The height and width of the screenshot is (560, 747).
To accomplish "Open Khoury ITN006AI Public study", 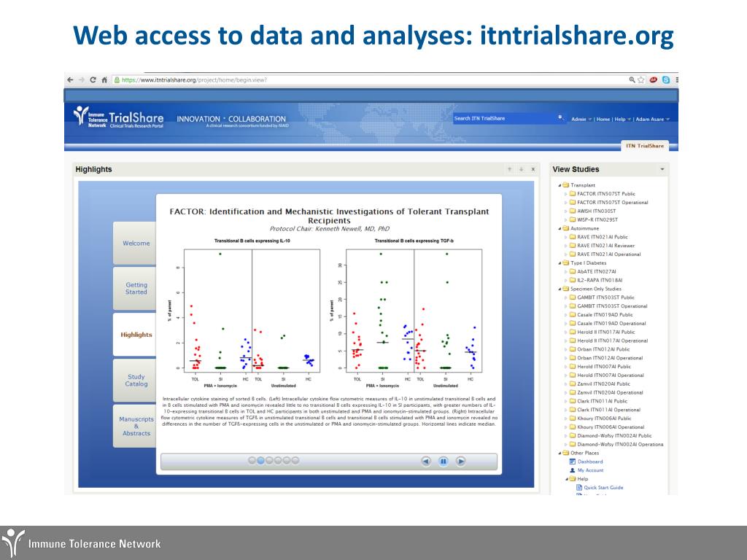I will pyautogui.click(x=604, y=418).
